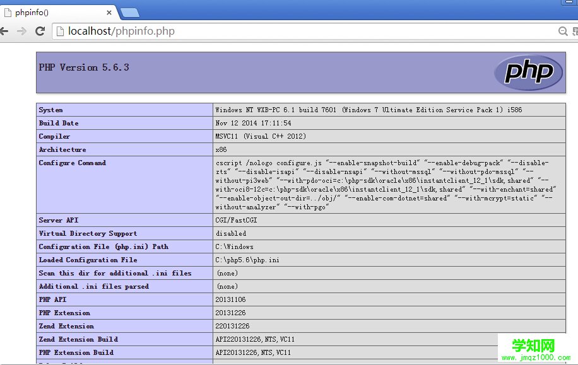Click the 20131106 value

(231, 300)
